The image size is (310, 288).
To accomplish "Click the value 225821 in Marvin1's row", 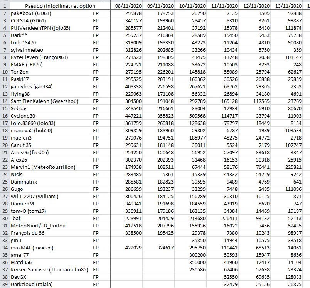I will (286, 167).
